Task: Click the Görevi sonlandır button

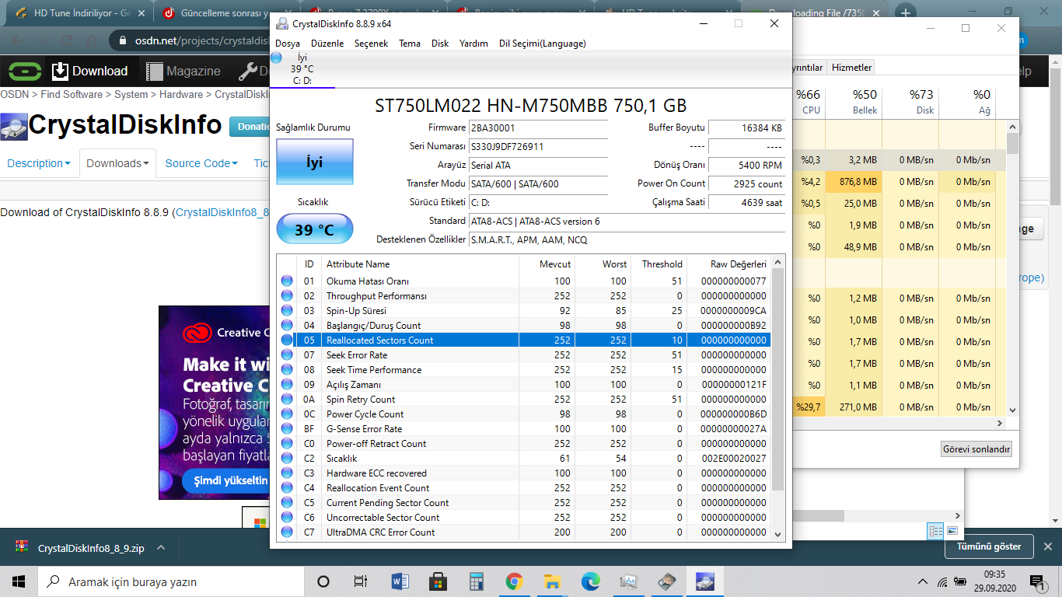Action: pos(976,449)
